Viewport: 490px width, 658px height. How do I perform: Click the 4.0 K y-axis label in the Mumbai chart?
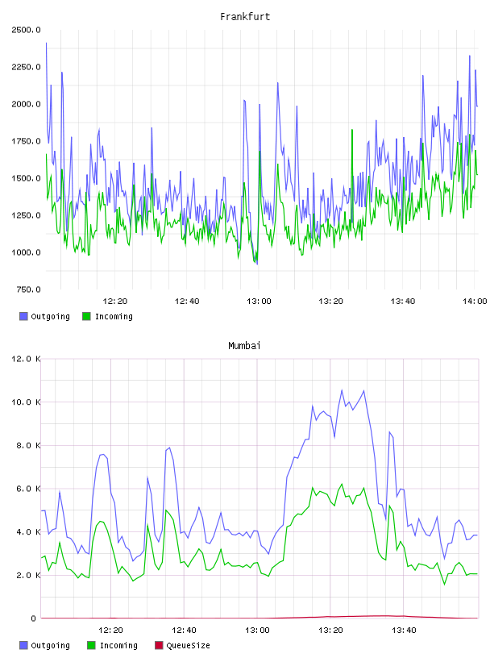point(28,531)
